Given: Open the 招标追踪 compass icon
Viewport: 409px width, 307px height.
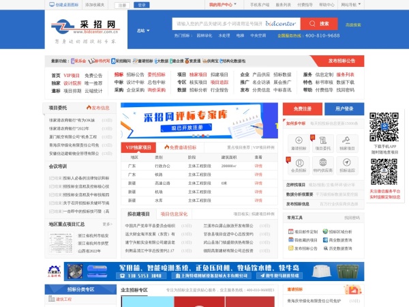Looking at the screenshot, I should 346,162.
